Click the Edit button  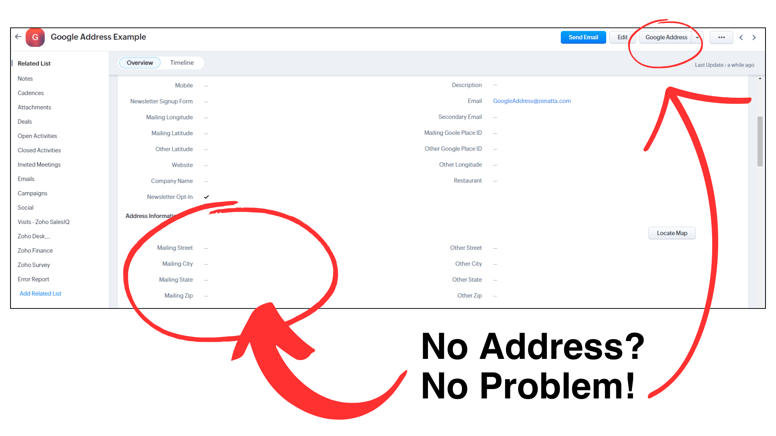coord(621,37)
